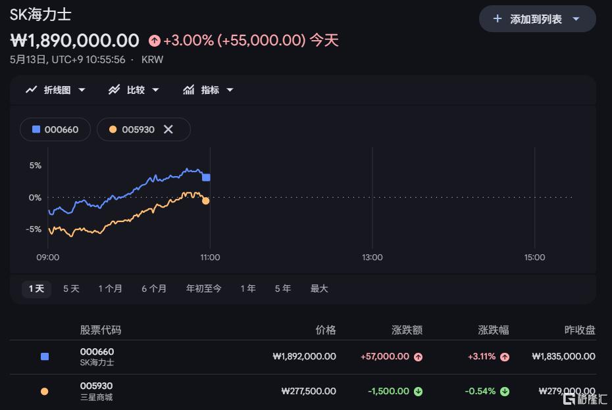
Task: Switch to the 6 个月 time range
Action: [x=154, y=289]
